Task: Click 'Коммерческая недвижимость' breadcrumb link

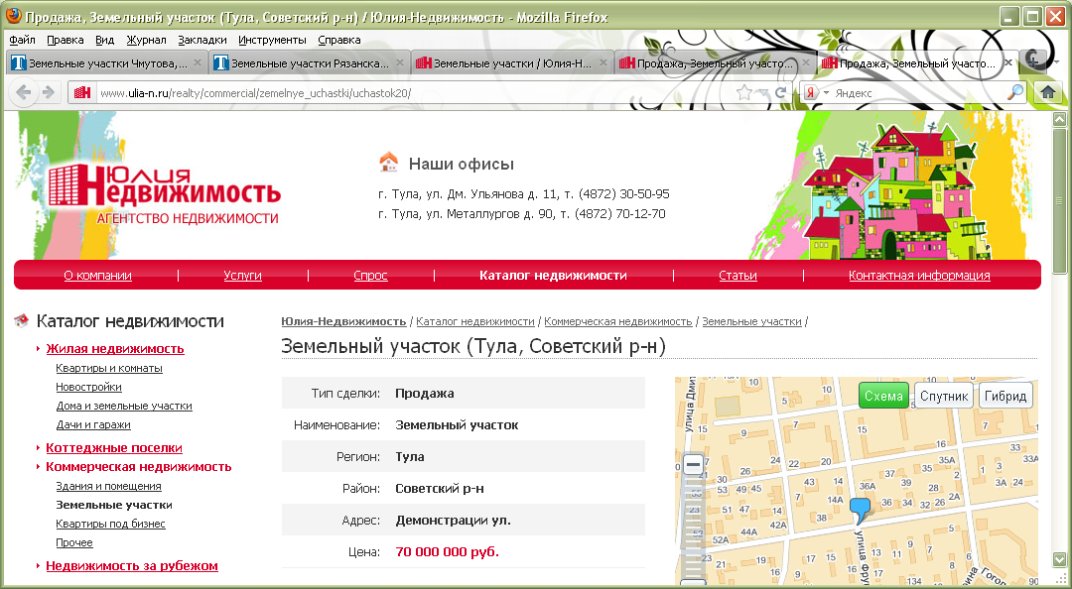Action: click(618, 321)
